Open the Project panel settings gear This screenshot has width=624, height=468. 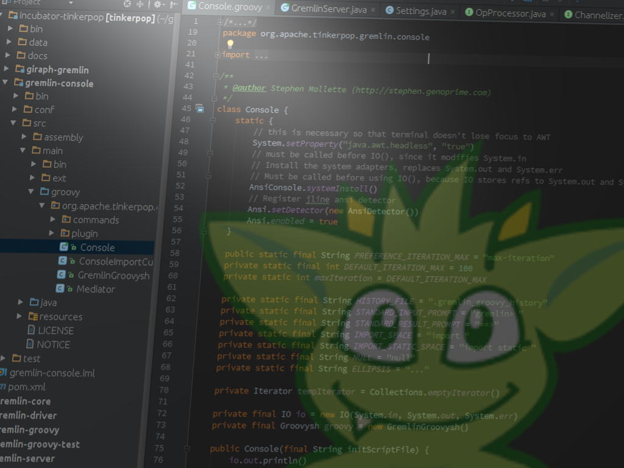(157, 4)
